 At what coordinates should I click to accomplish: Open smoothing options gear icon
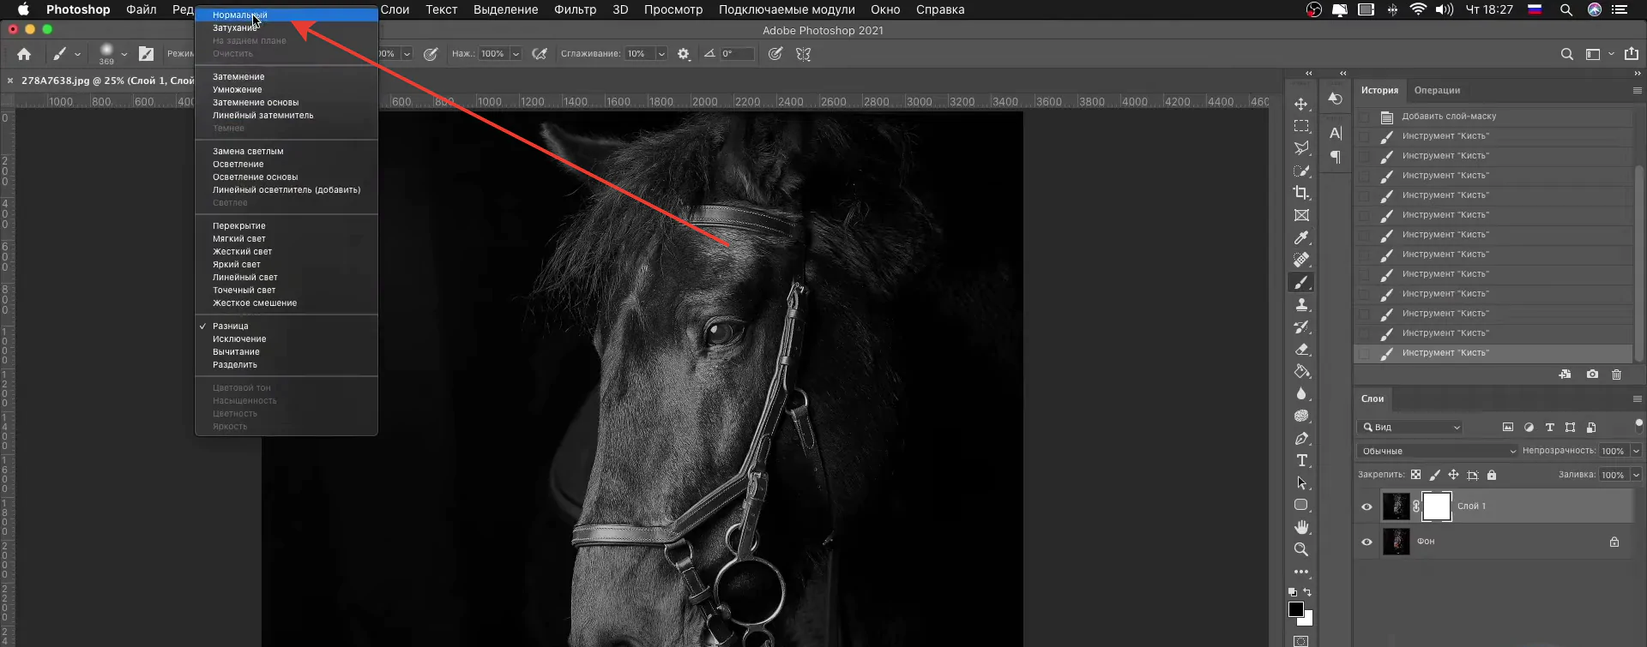tap(684, 54)
